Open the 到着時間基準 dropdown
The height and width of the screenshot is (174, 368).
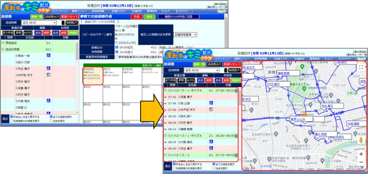click(x=185, y=35)
